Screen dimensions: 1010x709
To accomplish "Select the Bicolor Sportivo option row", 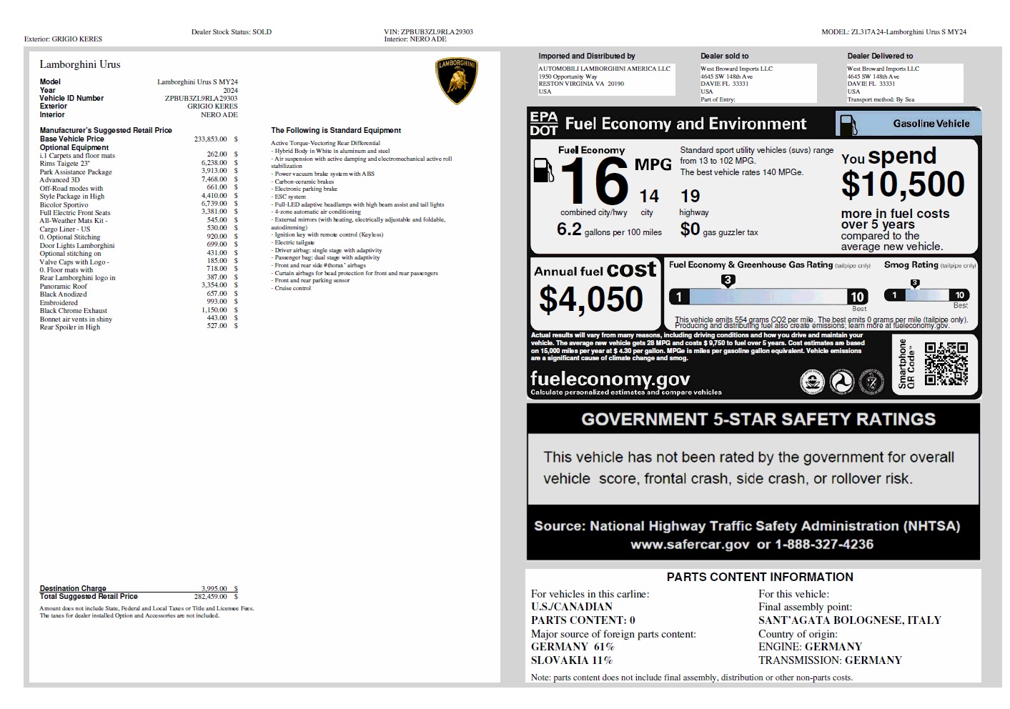I will click(x=139, y=204).
